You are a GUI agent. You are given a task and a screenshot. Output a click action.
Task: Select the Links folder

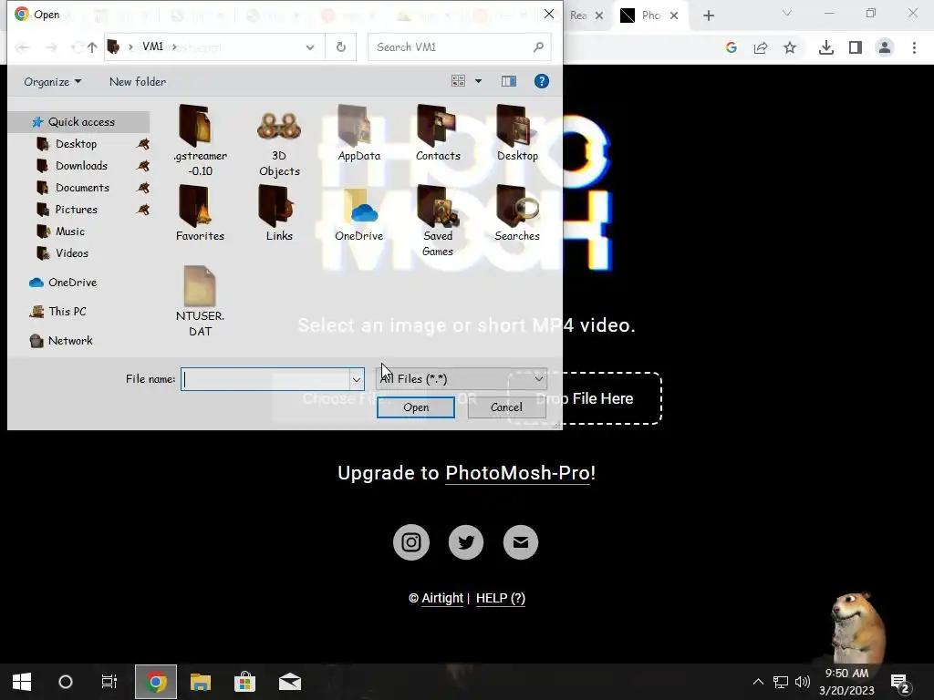[x=279, y=213]
